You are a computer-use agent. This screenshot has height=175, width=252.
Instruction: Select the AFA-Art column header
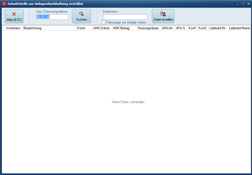point(168,28)
